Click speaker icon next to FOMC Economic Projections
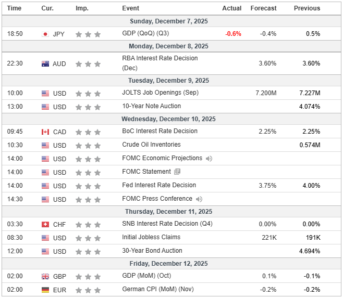This screenshot has height=298, width=343. tap(209, 159)
